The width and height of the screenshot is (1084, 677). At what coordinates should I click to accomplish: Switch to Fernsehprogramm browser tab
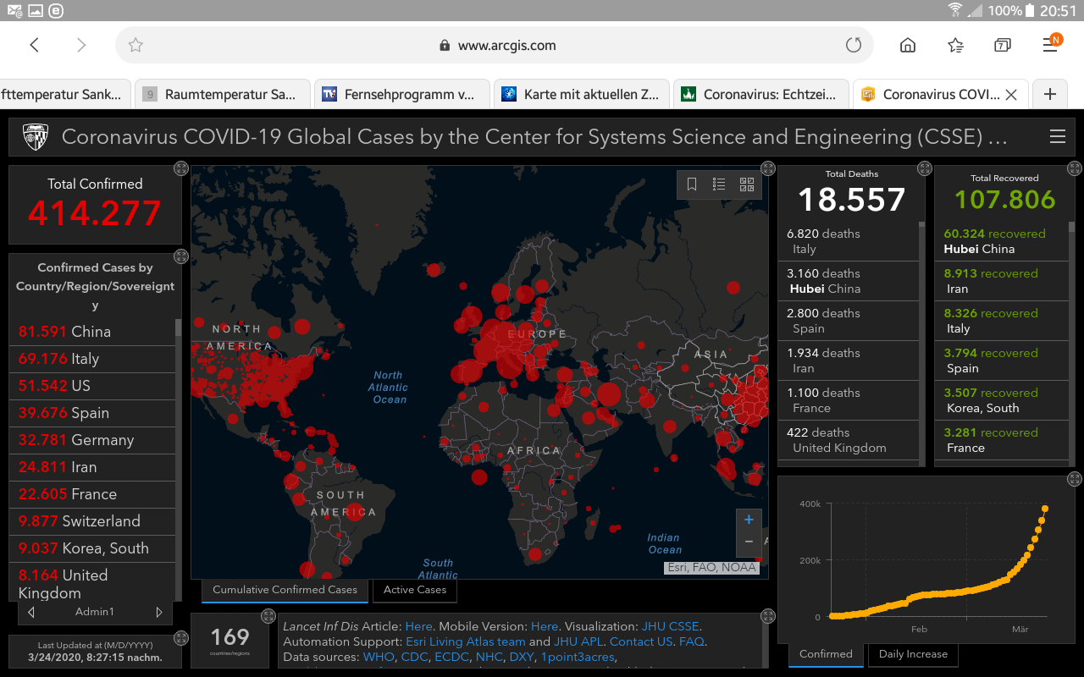402,95
